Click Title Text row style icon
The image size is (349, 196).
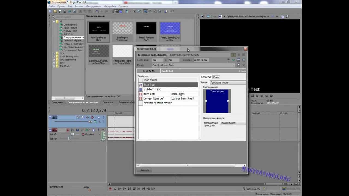pyautogui.click(x=141, y=85)
